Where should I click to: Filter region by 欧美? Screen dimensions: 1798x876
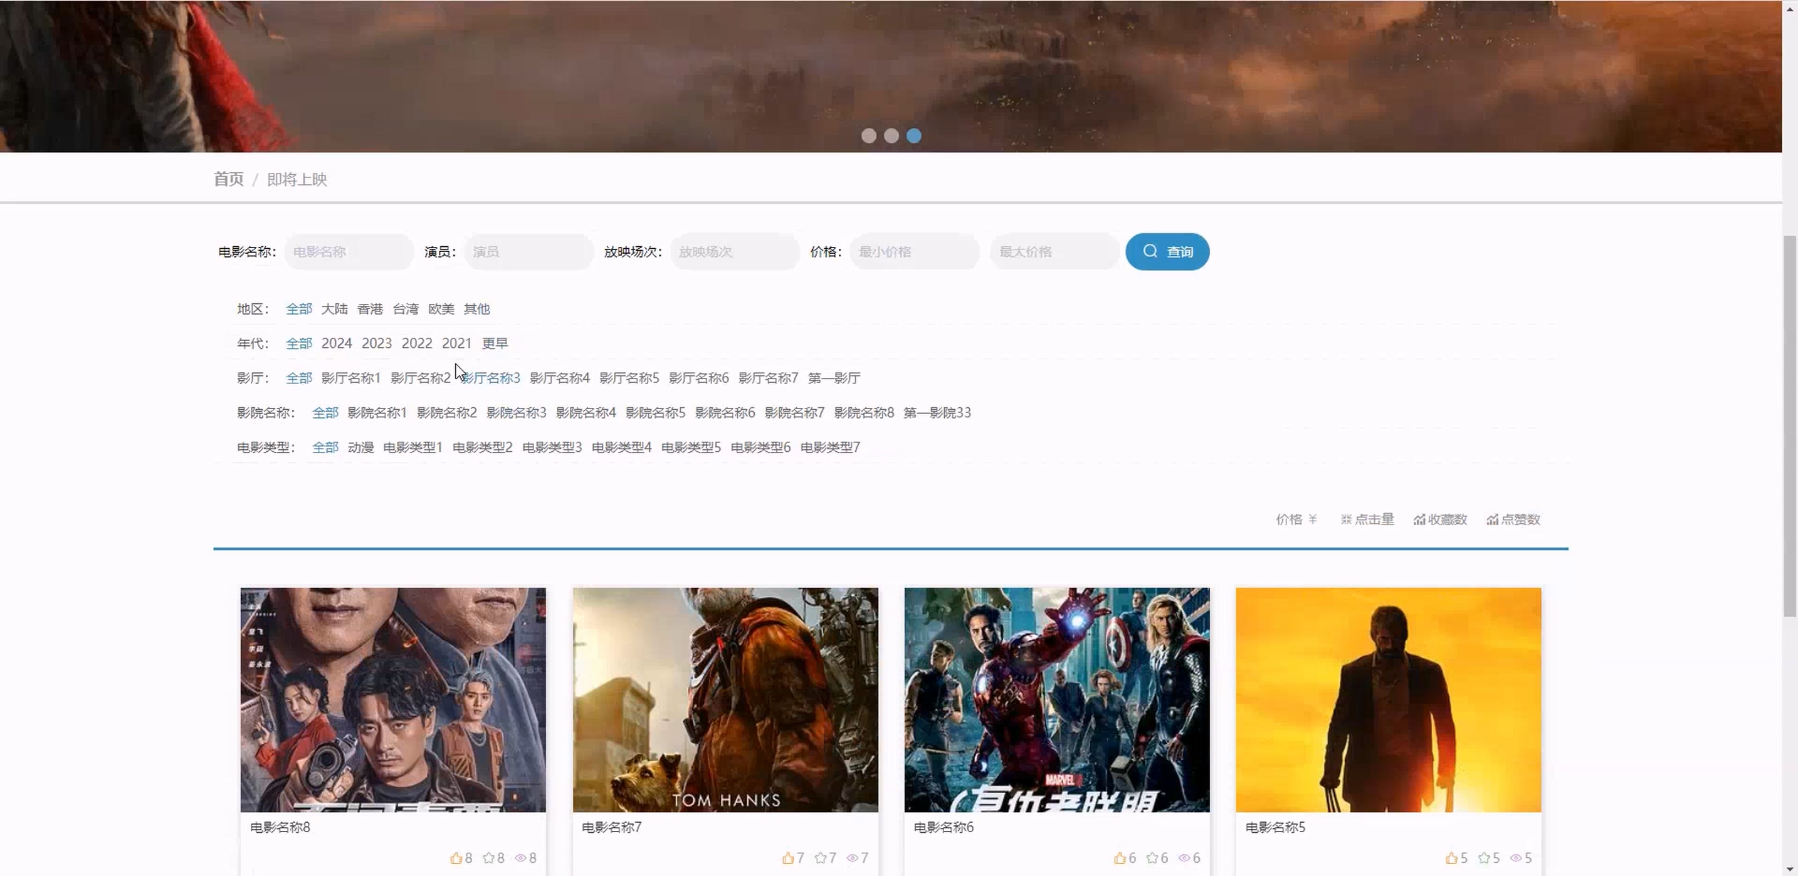point(441,309)
